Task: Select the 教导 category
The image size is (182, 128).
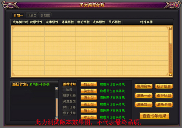Action: click(x=69, y=90)
